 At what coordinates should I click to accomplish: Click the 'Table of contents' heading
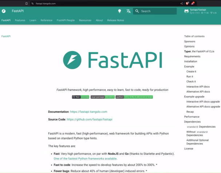tap(194, 36)
